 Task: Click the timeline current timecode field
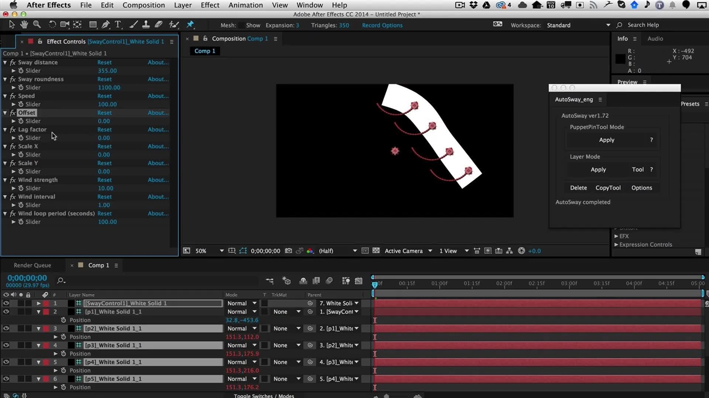(x=27, y=278)
